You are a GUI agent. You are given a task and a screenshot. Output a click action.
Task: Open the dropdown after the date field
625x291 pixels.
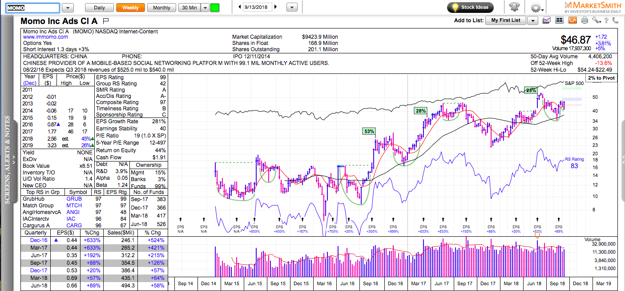[291, 8]
